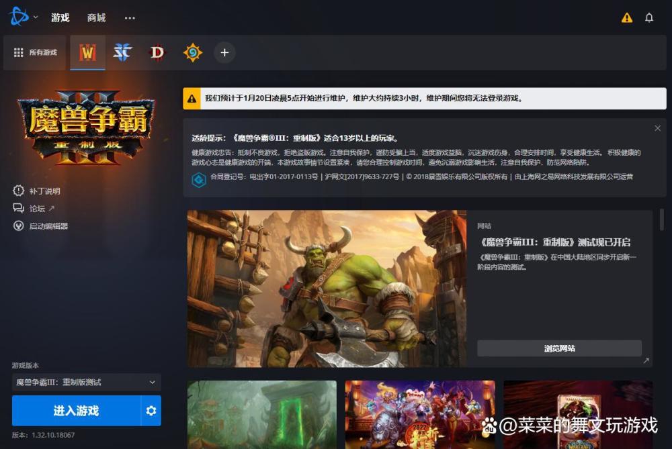Click the 魔兽争霸 重制版 game logo
The width and height of the screenshot is (672, 449).
pos(86,127)
